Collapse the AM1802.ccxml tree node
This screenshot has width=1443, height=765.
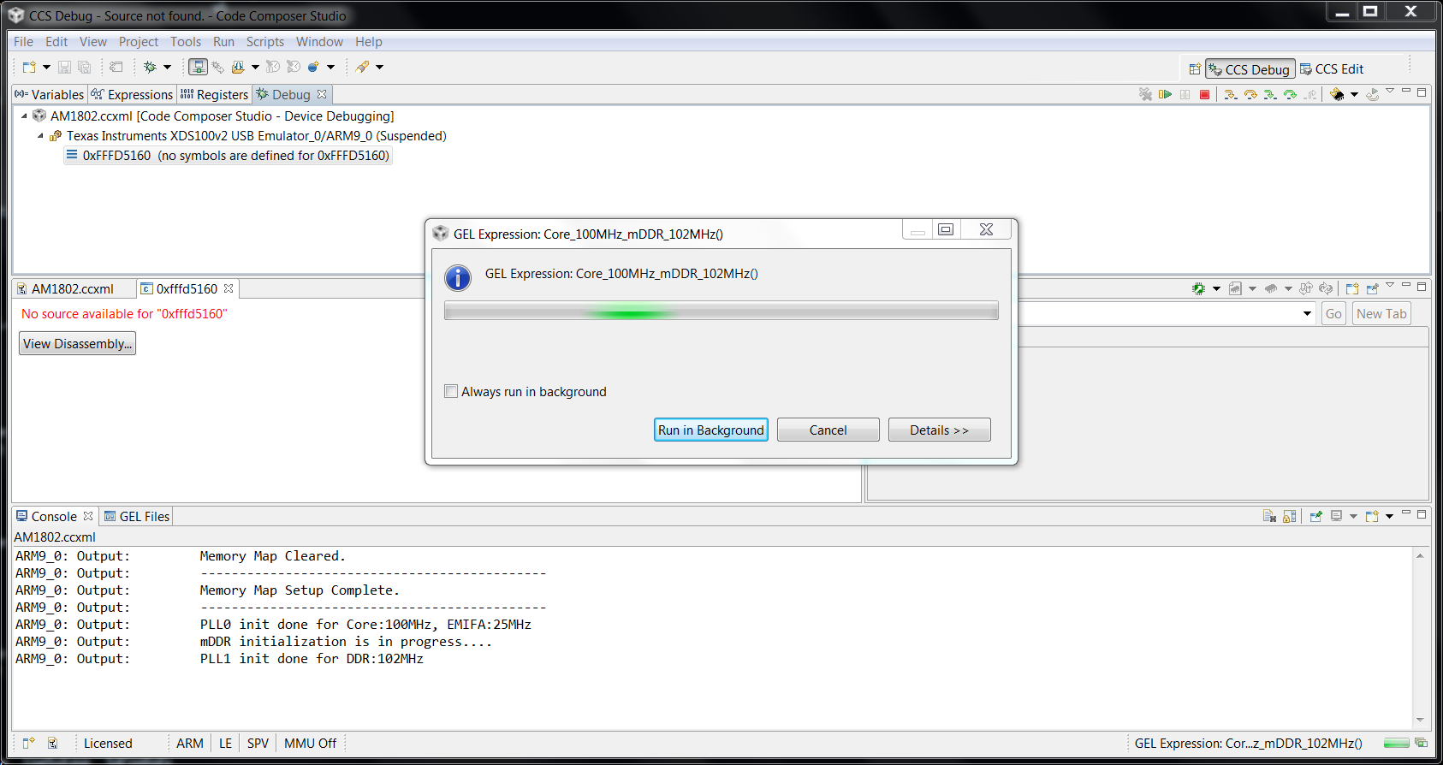24,116
